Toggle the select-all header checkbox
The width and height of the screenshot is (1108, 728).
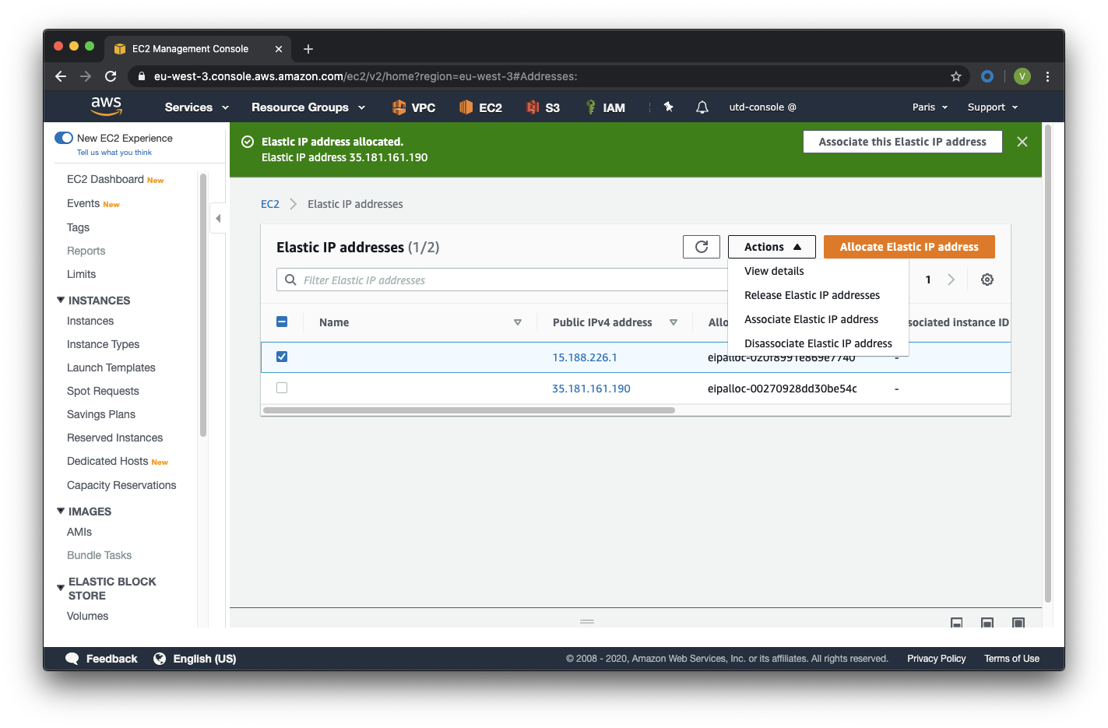pos(282,322)
